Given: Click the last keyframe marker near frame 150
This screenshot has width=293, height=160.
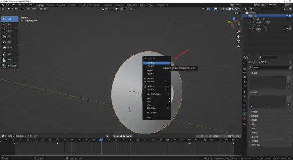Looking at the screenshot, I should click(234, 143).
